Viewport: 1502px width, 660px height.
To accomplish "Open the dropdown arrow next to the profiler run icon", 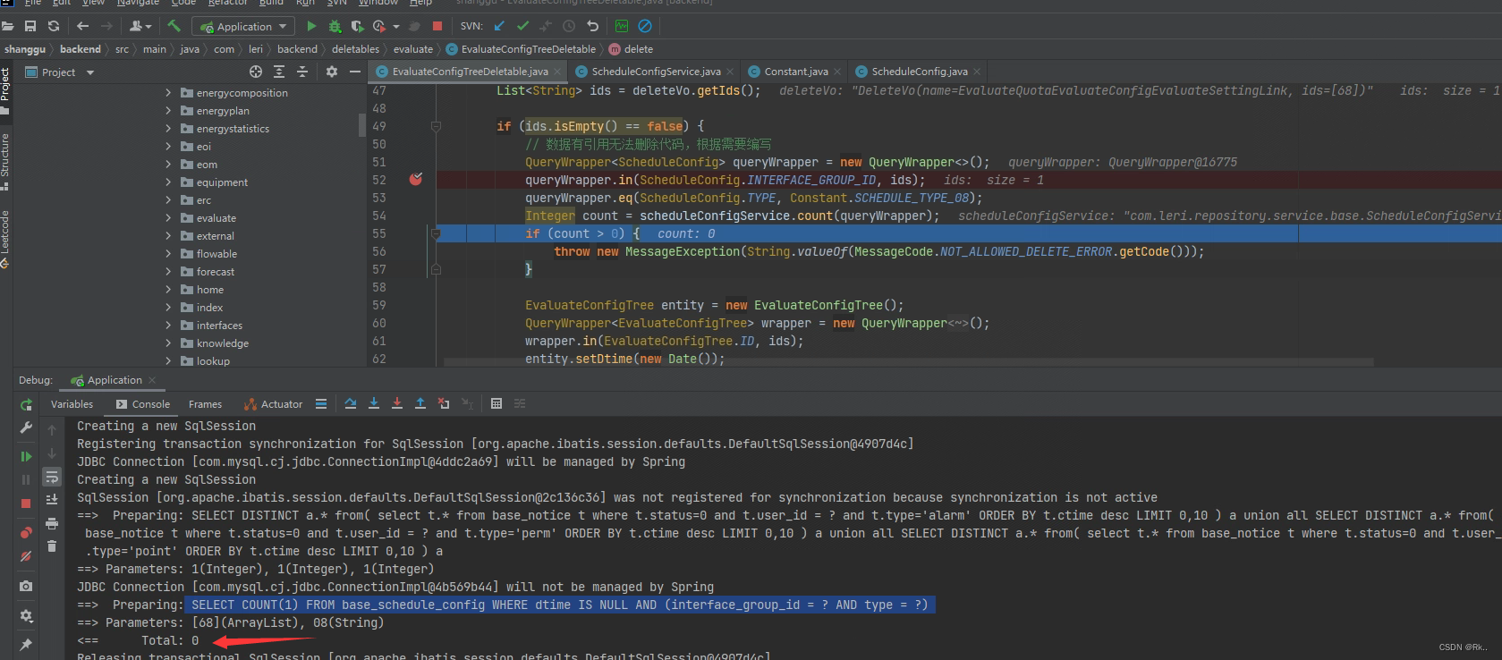I will point(396,26).
